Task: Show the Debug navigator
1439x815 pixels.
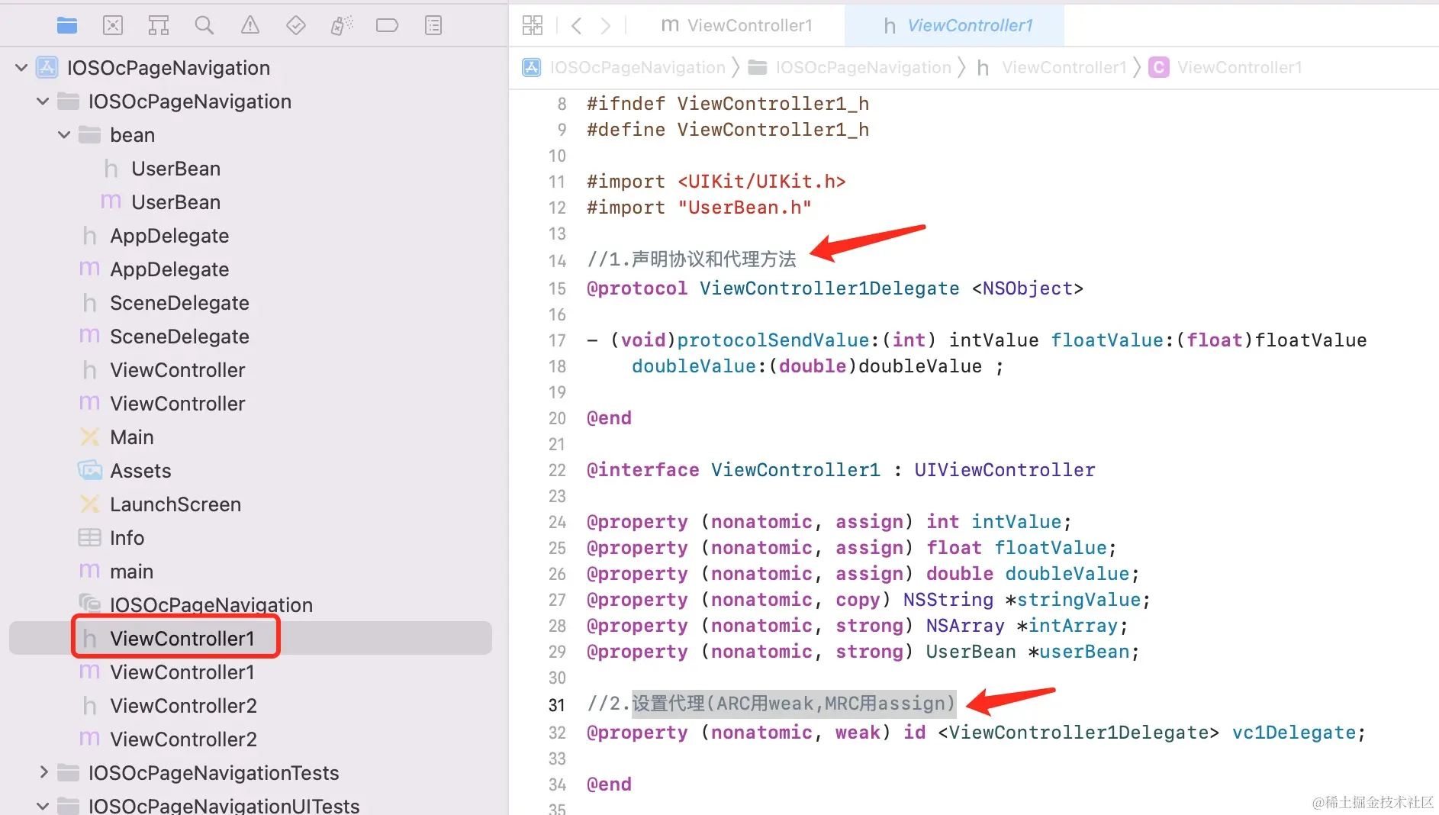Action: click(342, 25)
